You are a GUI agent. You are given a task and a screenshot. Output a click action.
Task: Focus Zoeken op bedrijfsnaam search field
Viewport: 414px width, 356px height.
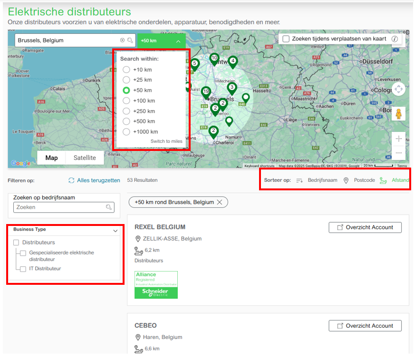pyautogui.click(x=64, y=207)
